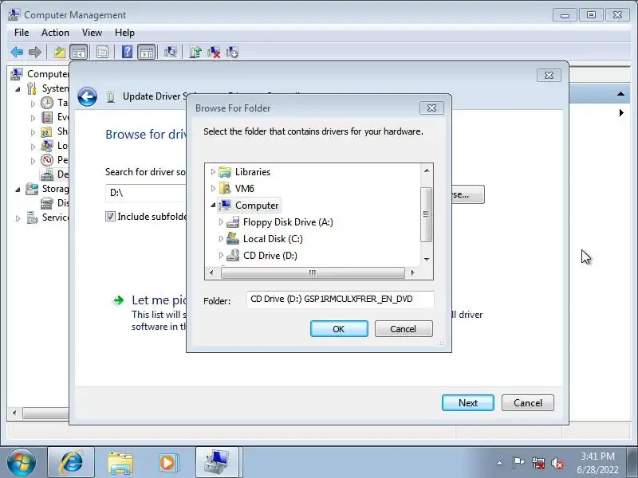The width and height of the screenshot is (638, 478).
Task: Close the Browse For Folder dialog
Action: click(431, 108)
